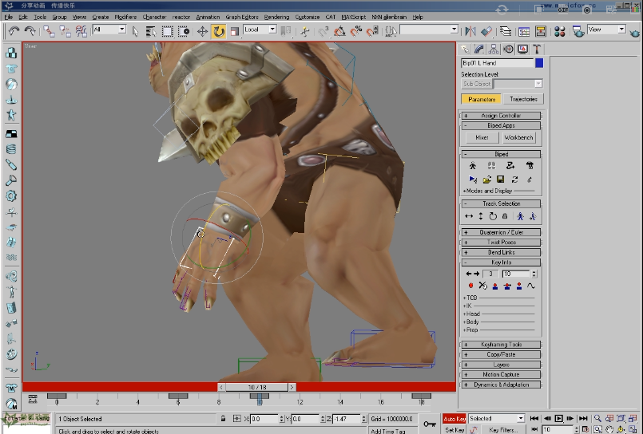Click the Mirror tool icon
643x434 pixels.
[470, 31]
